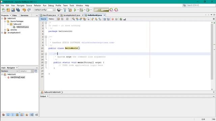This screenshot has width=216, height=121.
Task: Close the Output panel tab
Action: [x=48, y=96]
